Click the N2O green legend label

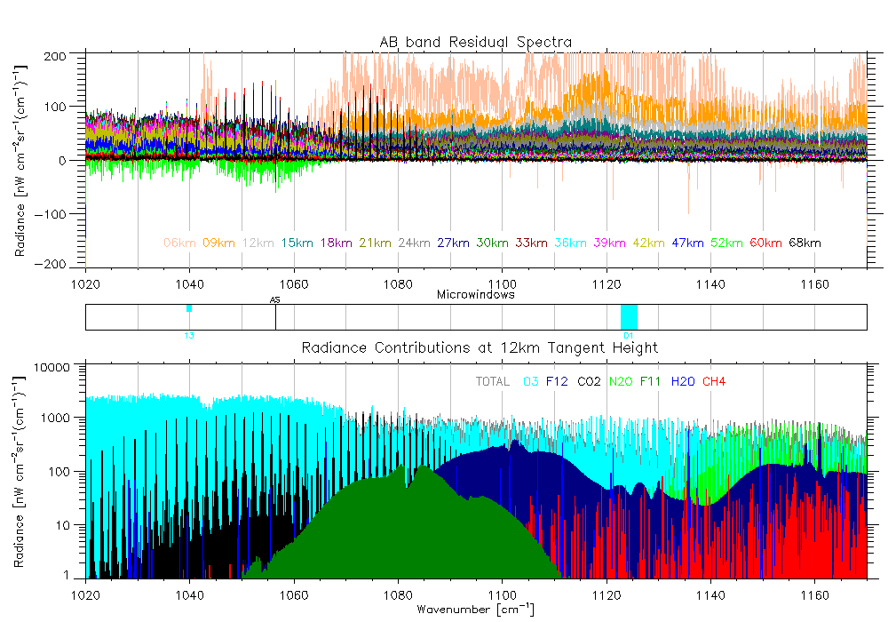pos(619,382)
